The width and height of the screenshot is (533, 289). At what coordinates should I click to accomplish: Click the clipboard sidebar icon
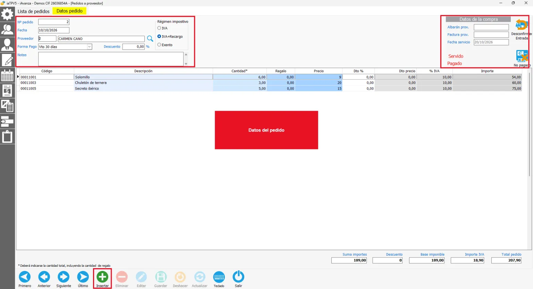tap(7, 137)
